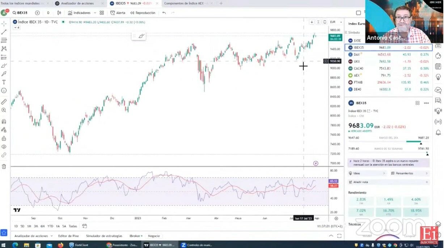Select CAC40 row in watchlist
Viewport: 444px width, 248px height.
point(388,68)
